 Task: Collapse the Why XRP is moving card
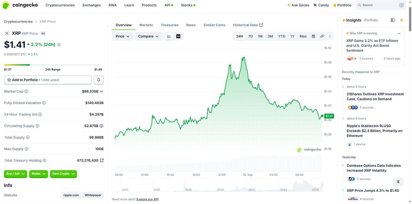pyautogui.click(x=399, y=33)
